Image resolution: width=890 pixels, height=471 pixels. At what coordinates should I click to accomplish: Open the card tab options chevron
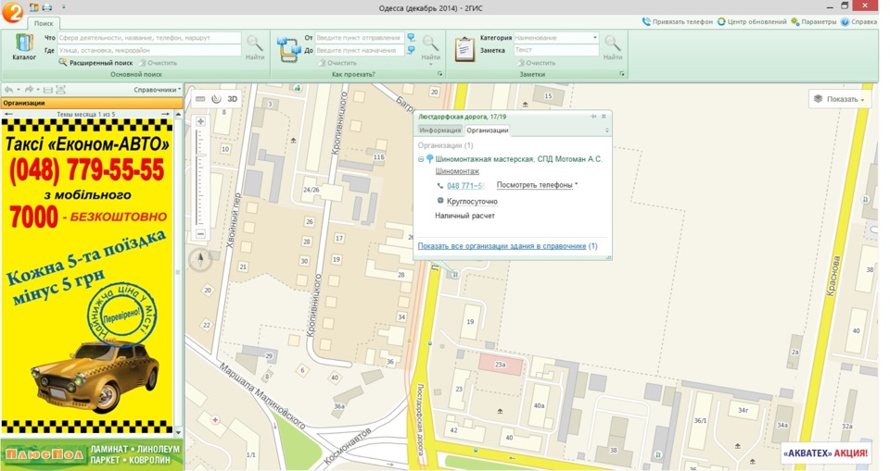pos(606,130)
